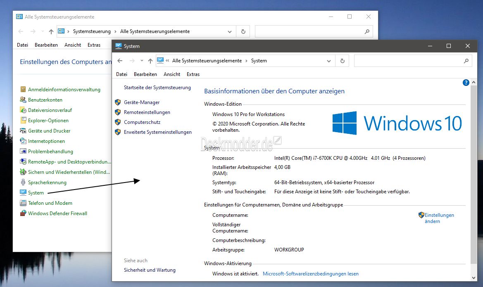Click shield icon beside Remoteeinstellungen
Screen dimensions: 483x287
(118, 112)
